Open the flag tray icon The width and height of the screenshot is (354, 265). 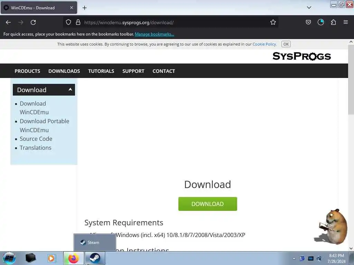302,258
